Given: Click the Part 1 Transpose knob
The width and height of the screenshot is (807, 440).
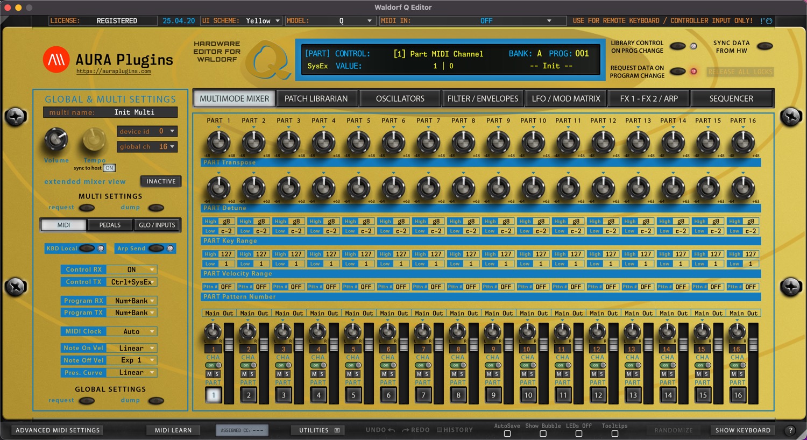Looking at the screenshot, I should (x=218, y=143).
